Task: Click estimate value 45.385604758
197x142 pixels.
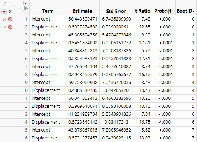Action: (x=83, y=35)
